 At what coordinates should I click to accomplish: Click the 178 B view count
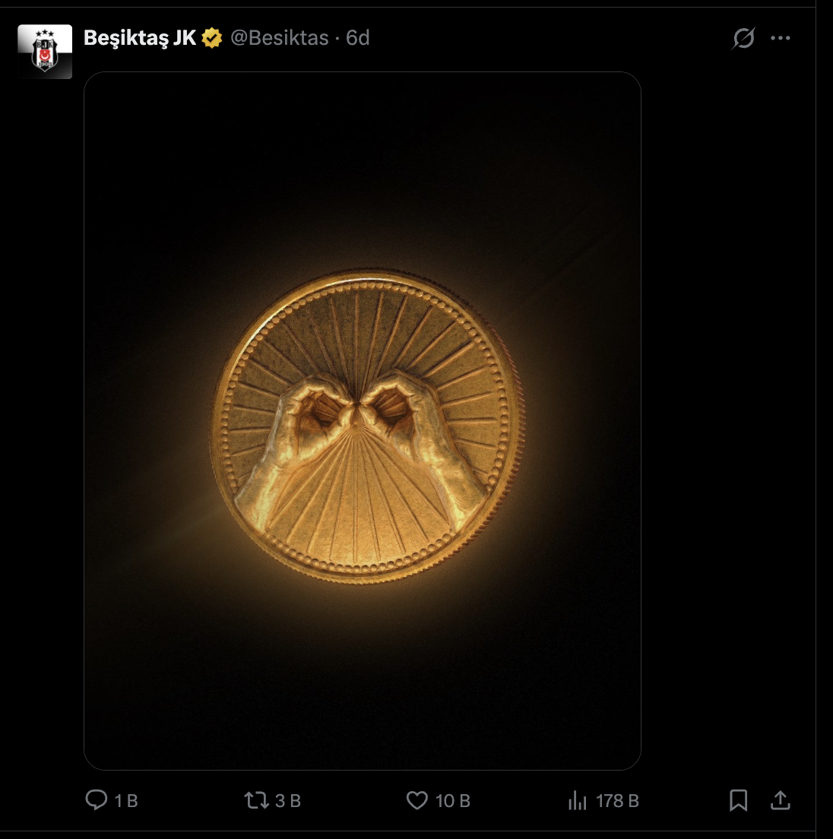pyautogui.click(x=617, y=801)
